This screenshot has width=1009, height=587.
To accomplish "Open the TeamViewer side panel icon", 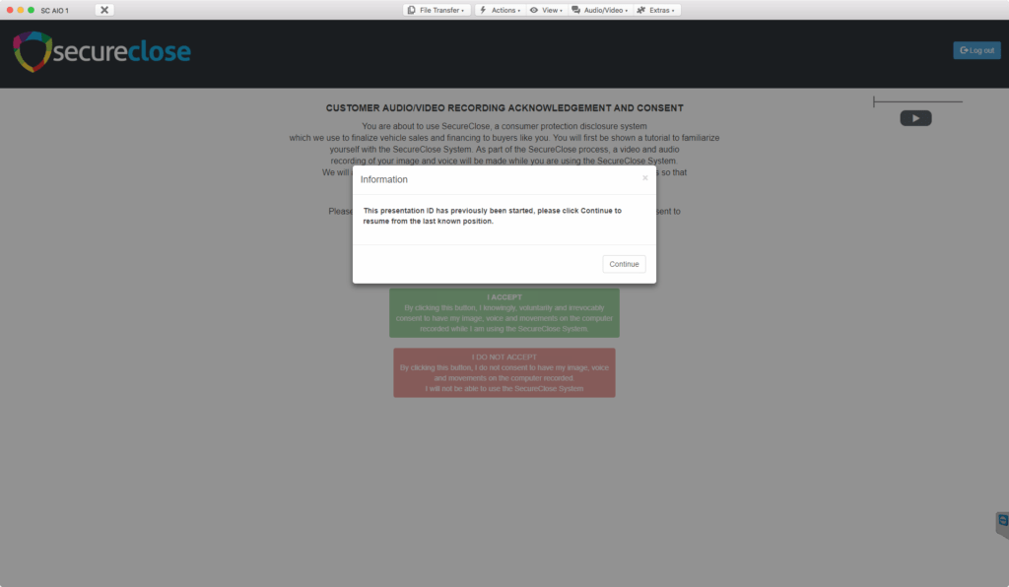I will [x=1002, y=524].
